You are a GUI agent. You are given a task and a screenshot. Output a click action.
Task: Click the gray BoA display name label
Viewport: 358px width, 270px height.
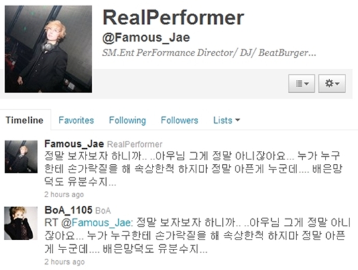[x=103, y=210]
